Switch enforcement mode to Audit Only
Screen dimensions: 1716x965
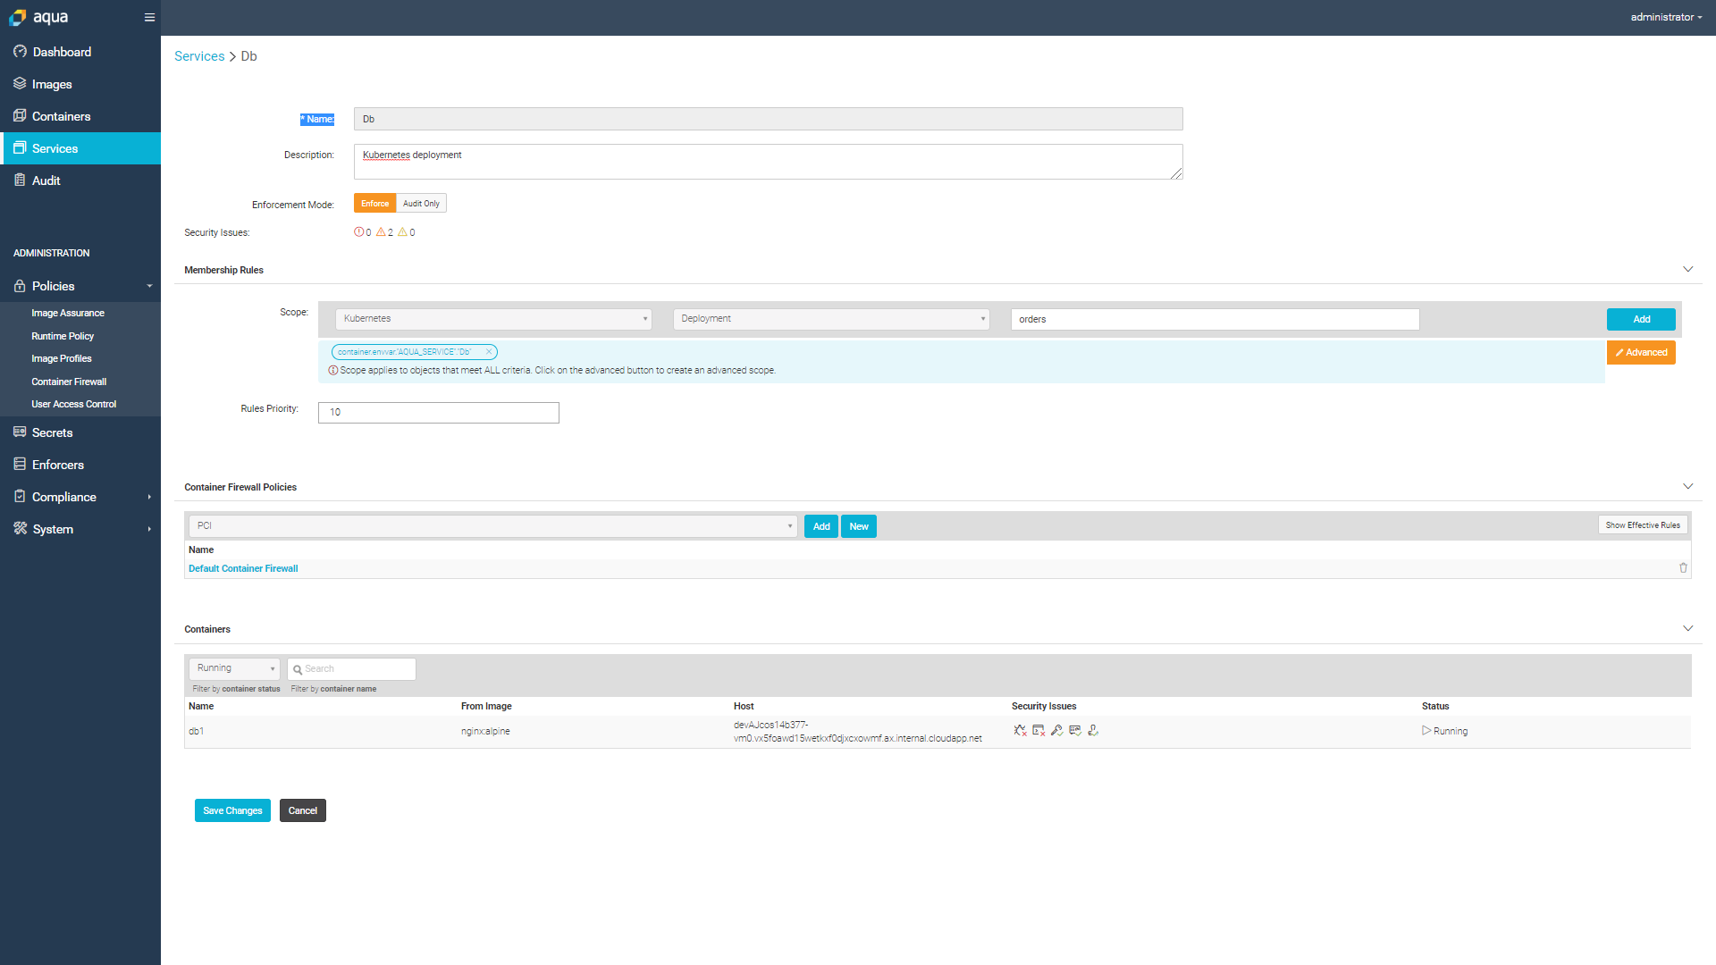[421, 204]
